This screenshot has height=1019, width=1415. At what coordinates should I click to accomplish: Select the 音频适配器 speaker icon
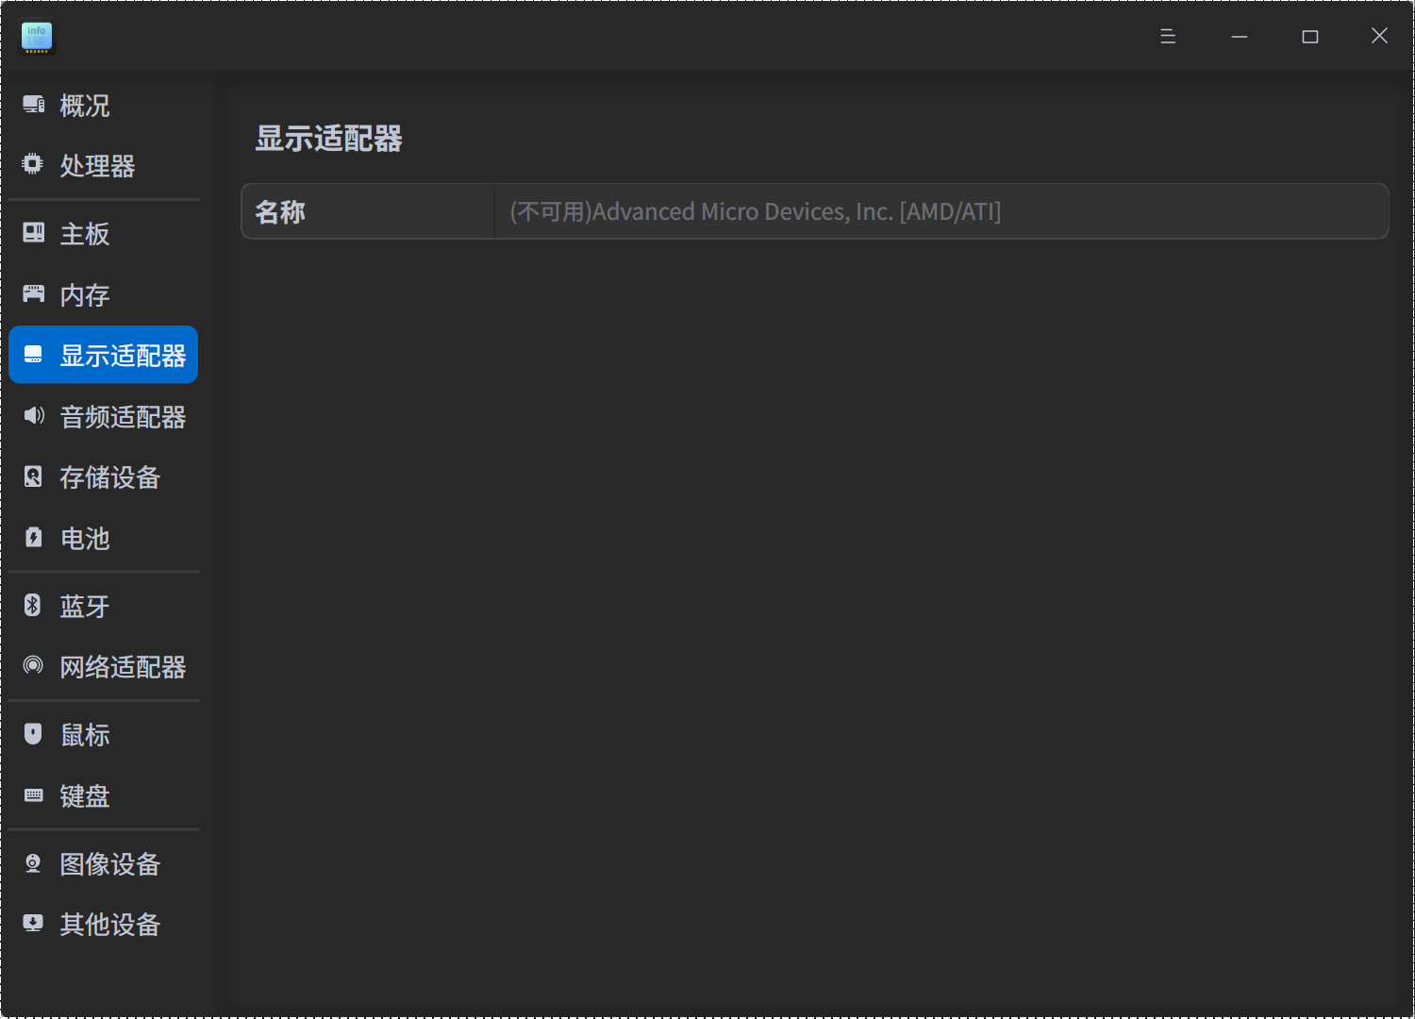pos(34,416)
